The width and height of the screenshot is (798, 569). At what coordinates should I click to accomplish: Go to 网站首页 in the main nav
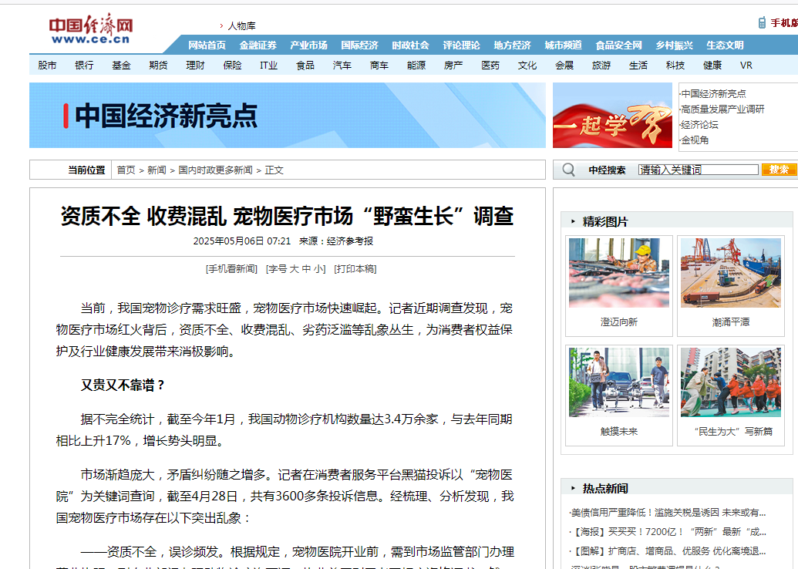coord(207,45)
